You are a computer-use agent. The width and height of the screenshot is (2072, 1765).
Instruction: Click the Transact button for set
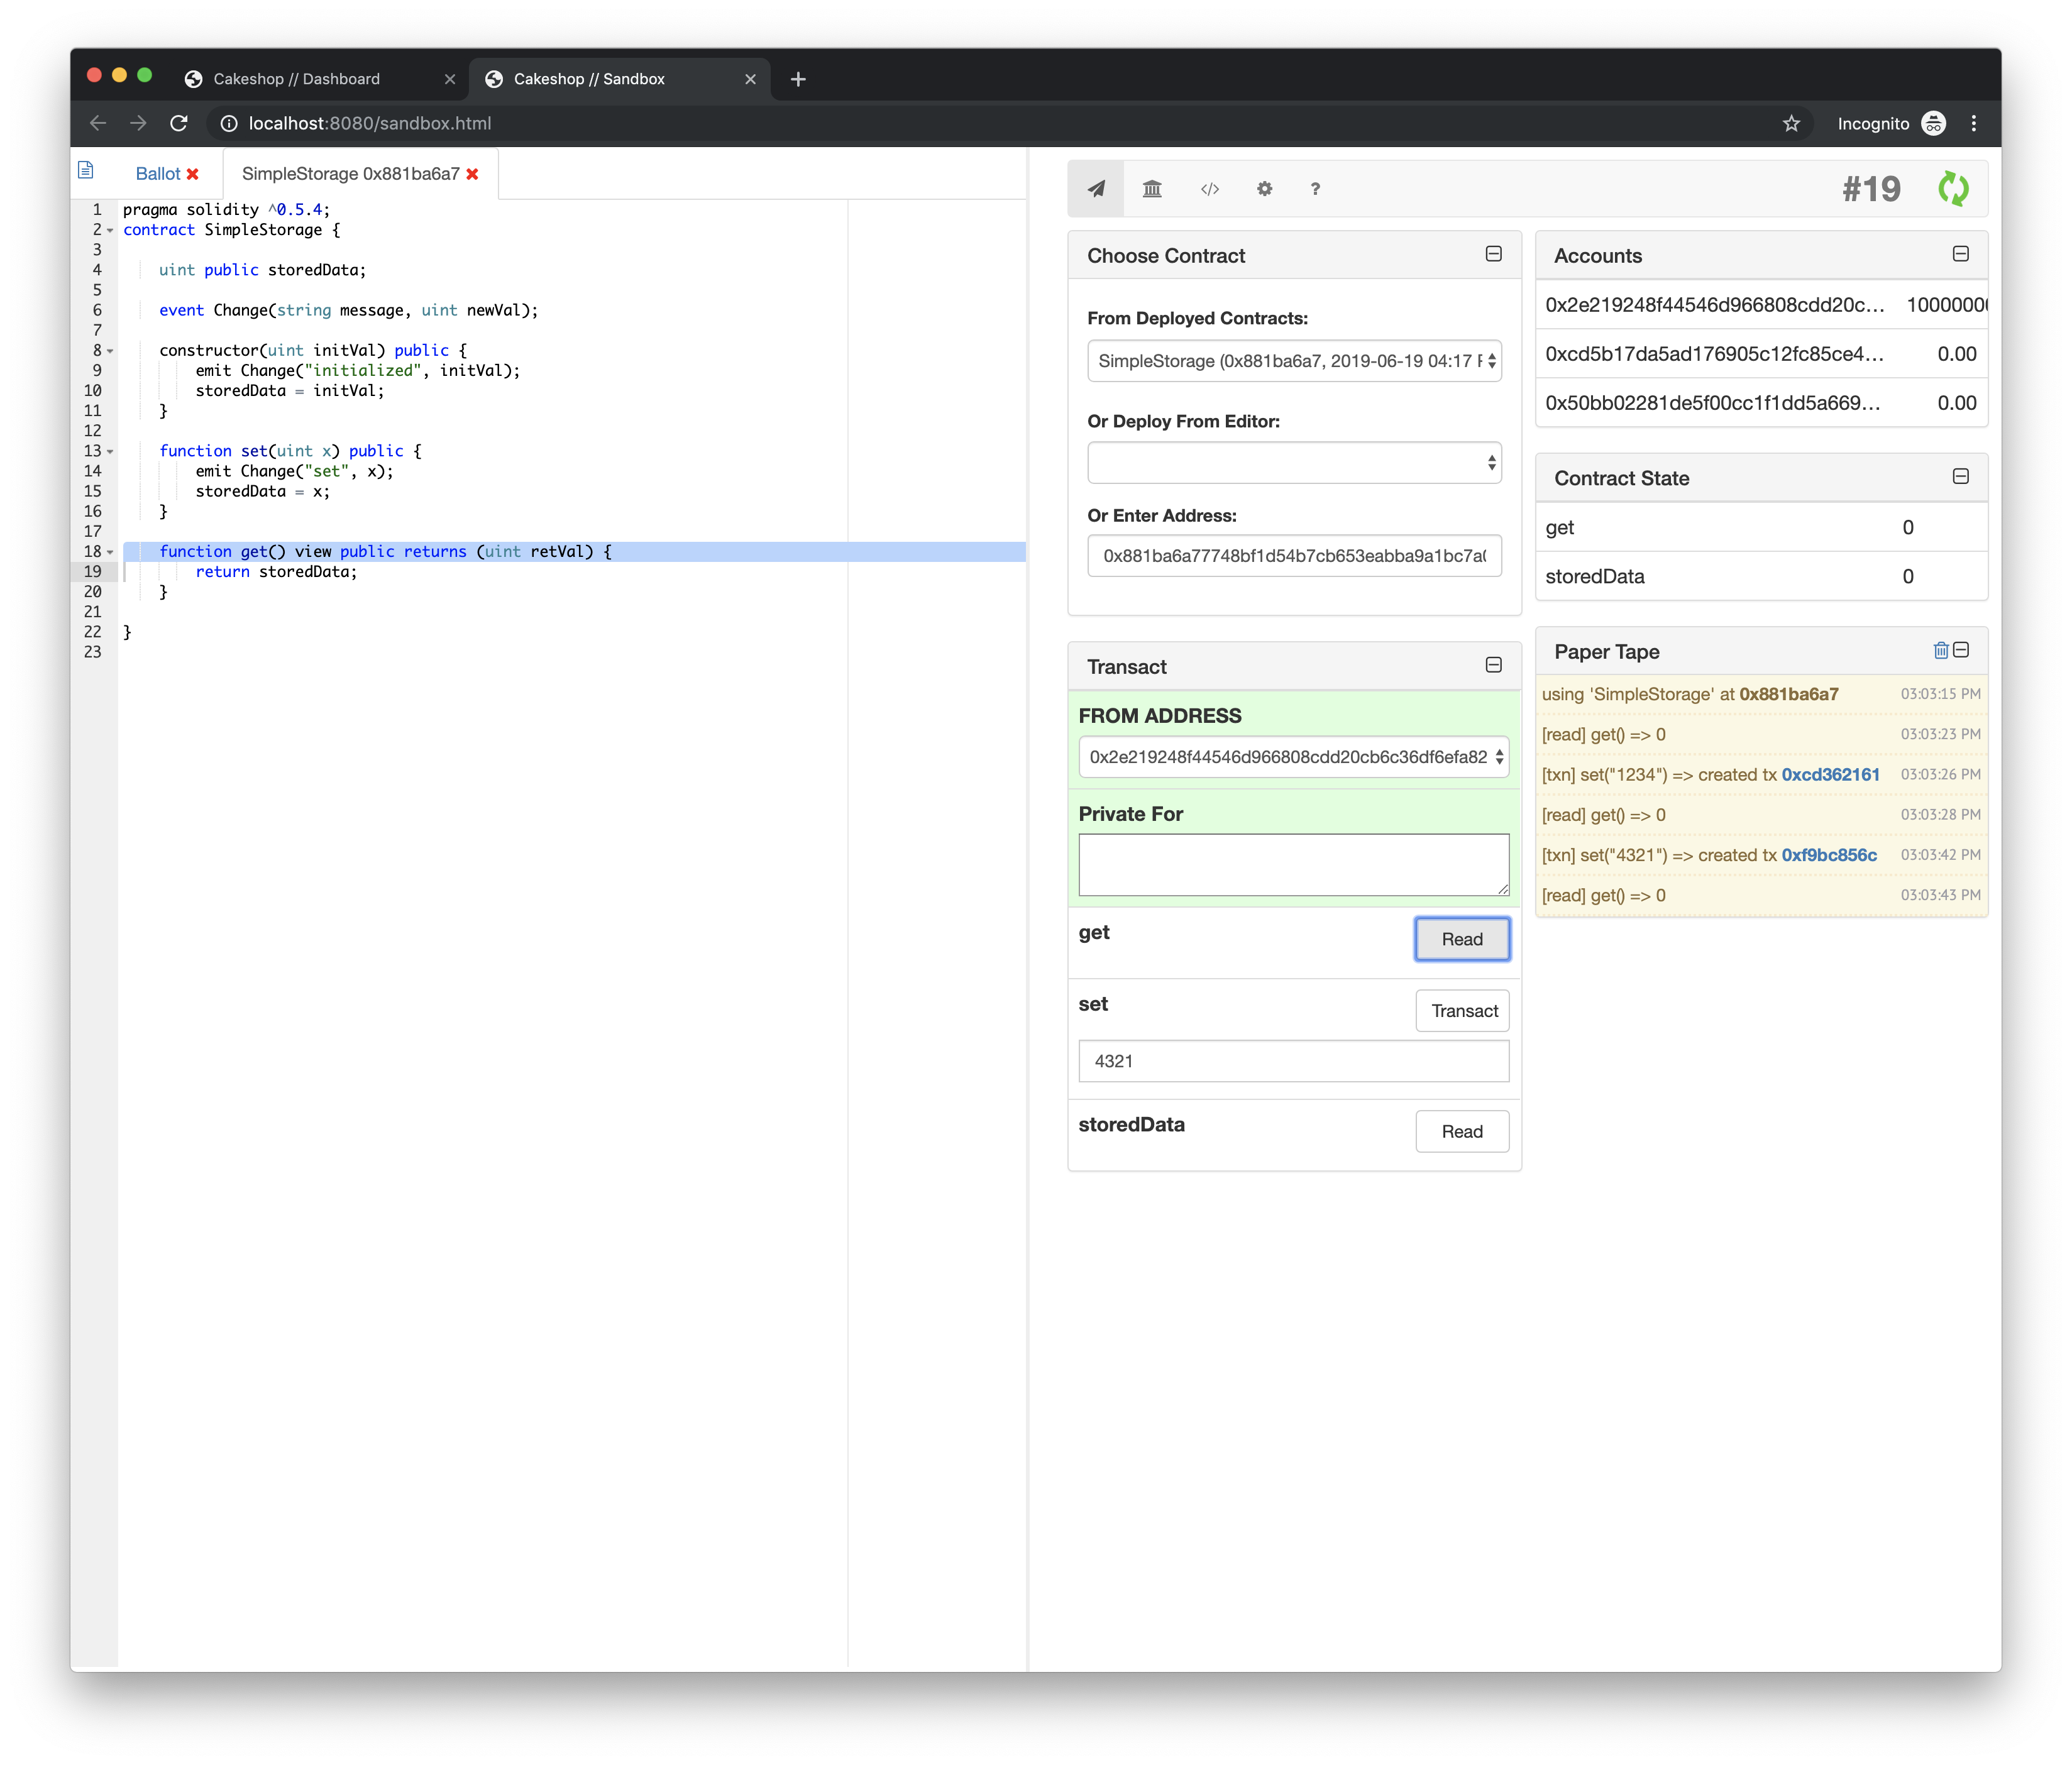pos(1462,1011)
